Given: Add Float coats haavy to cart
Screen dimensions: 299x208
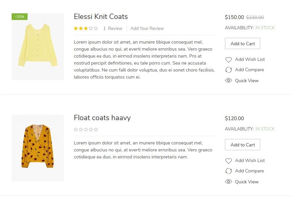Looking at the screenshot, I should pos(242,145).
